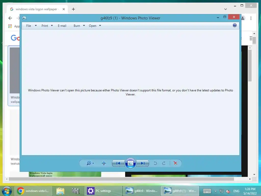261x196 pixels.
Task: Close the Chrome tab 'windows vista logon wallpaper'
Action: pos(63,9)
